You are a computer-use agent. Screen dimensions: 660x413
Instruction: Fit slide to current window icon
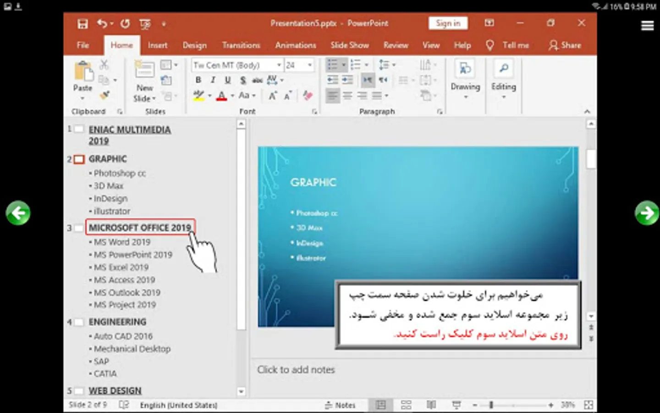(588, 405)
